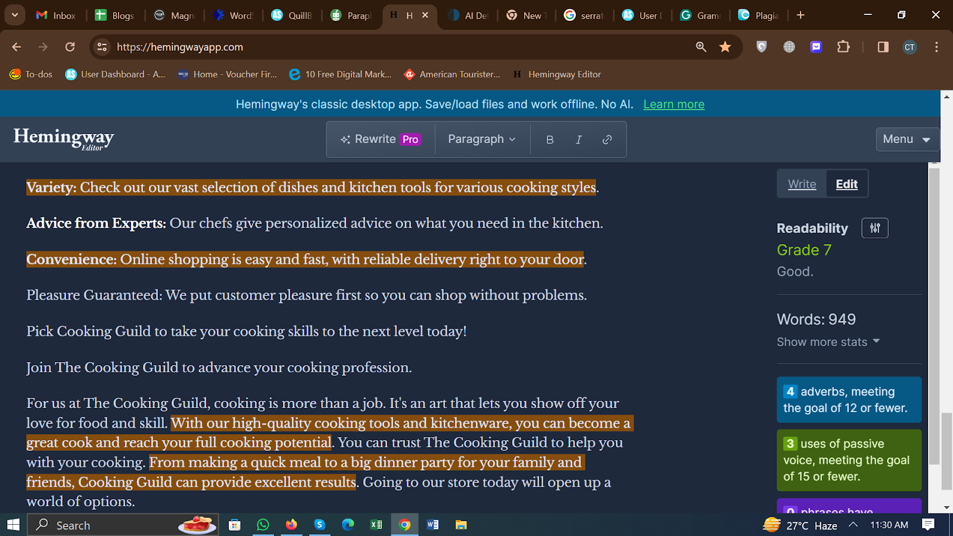The image size is (953, 536).
Task: Click the sidebar vertical scrollbar thumb
Action: [935, 316]
